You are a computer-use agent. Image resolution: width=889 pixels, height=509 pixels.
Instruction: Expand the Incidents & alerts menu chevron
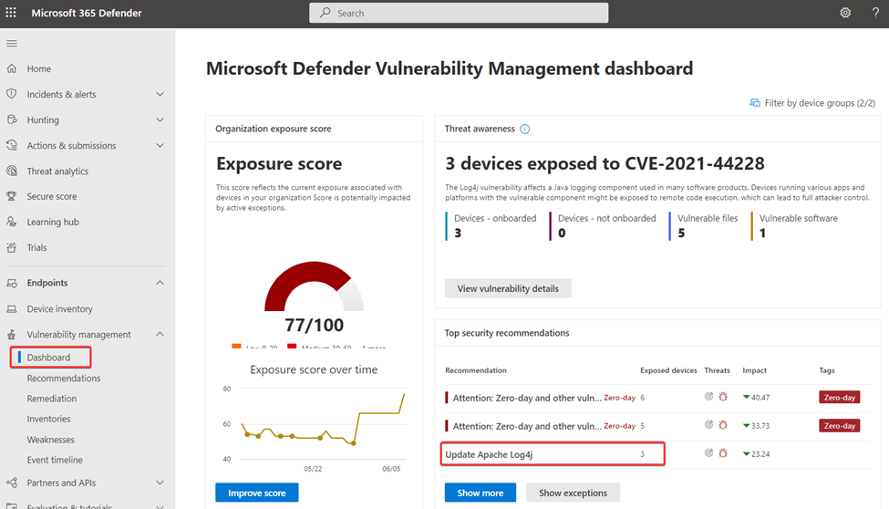[x=160, y=94]
